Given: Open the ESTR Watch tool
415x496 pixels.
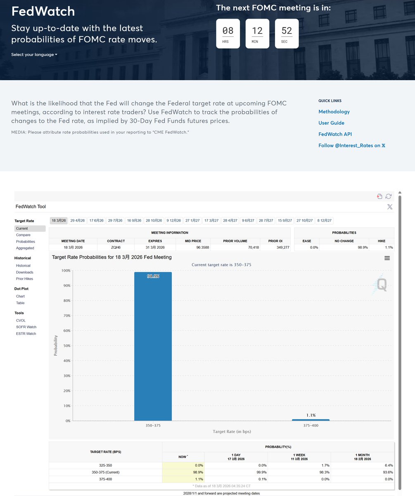Looking at the screenshot, I should click(x=26, y=334).
